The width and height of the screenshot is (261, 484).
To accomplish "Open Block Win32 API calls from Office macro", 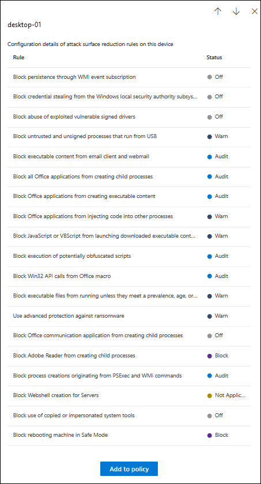I will click(x=129, y=276).
